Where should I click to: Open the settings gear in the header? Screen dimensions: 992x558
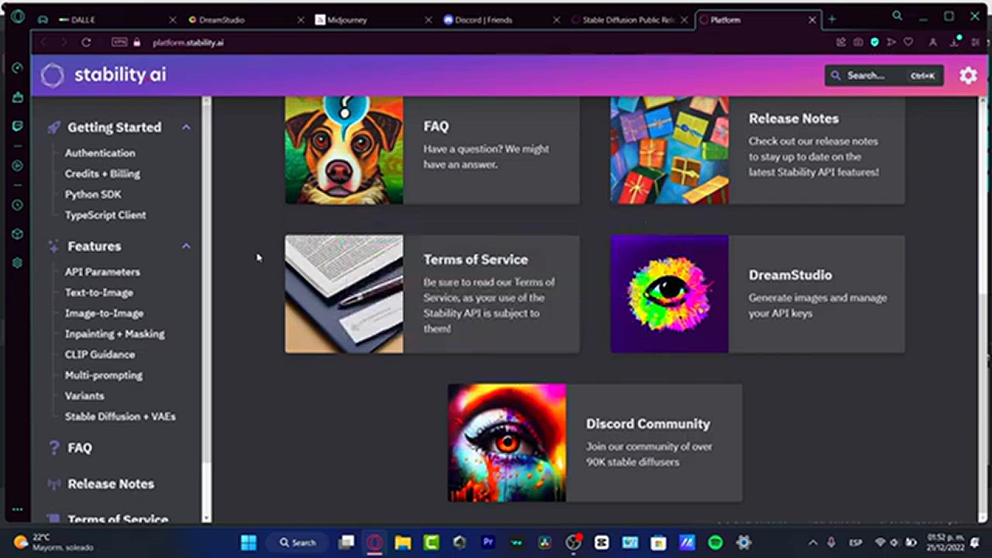pos(968,75)
